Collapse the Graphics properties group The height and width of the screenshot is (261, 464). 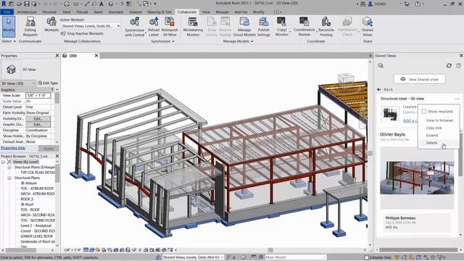click(53, 90)
